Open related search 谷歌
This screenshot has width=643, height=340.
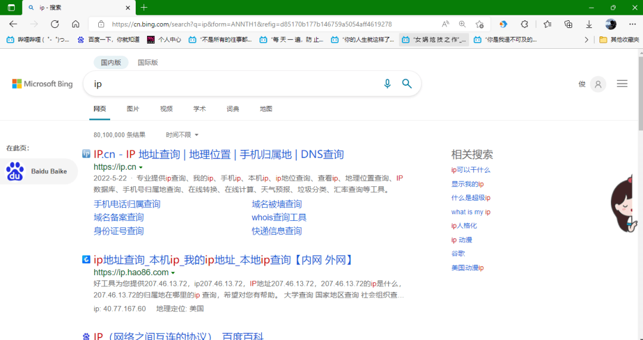pyautogui.click(x=458, y=254)
